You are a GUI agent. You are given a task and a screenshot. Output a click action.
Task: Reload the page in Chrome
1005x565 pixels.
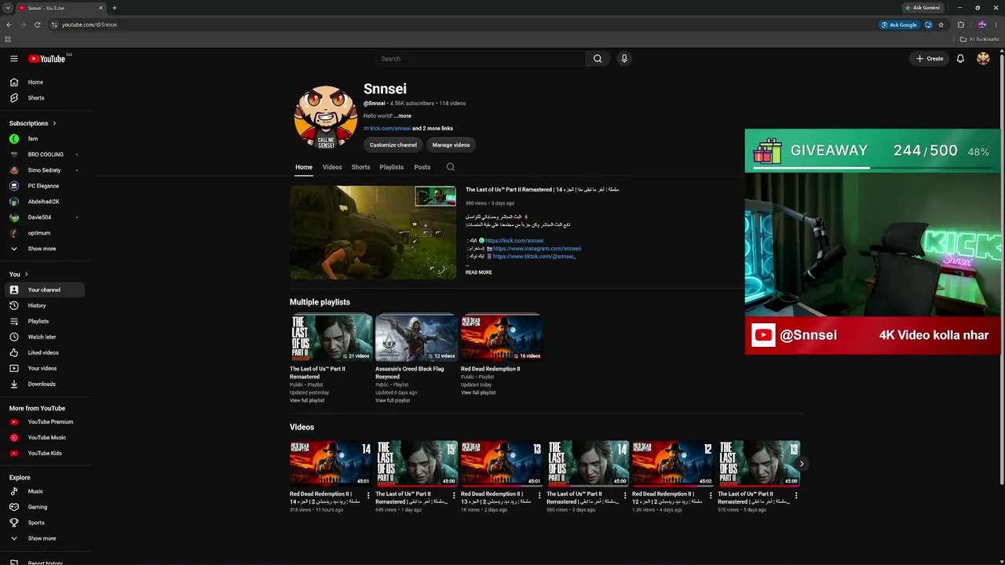click(36, 24)
